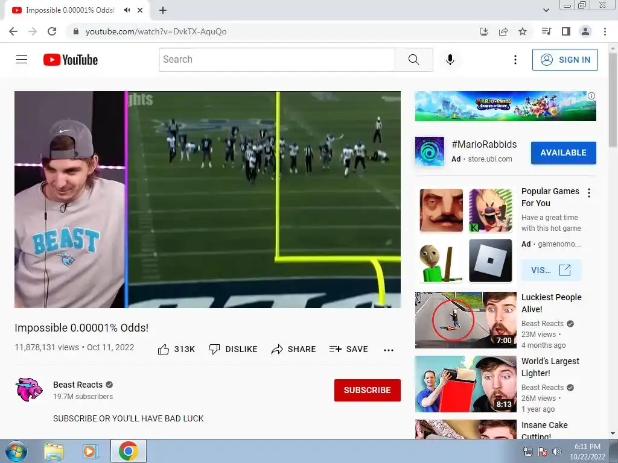618x463 pixels.
Task: Click the video player area
Action: coord(208,200)
